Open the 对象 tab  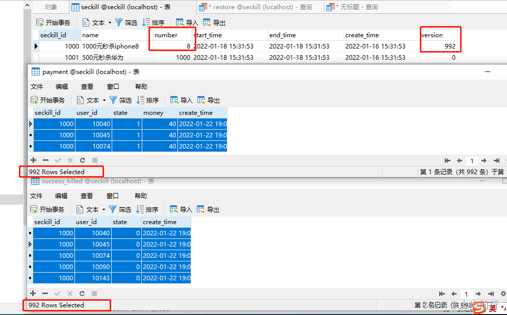[x=50, y=7]
